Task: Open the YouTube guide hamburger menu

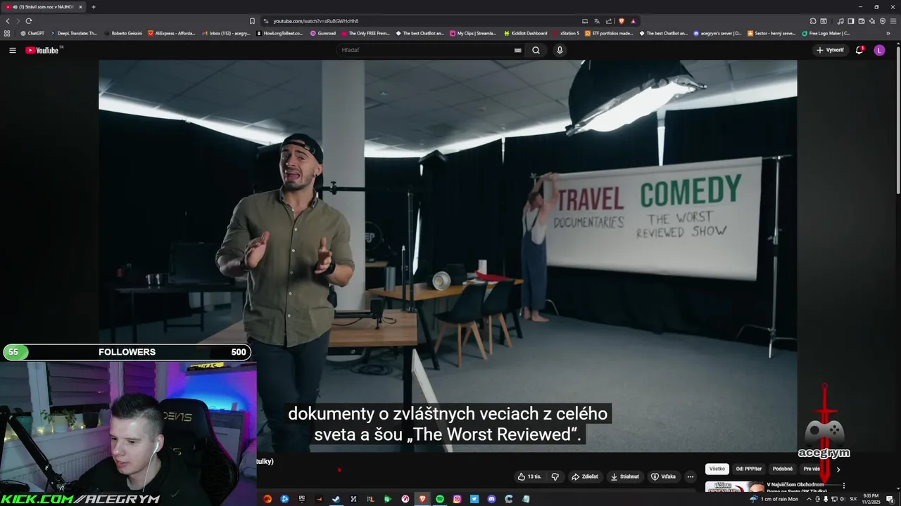Action: coord(12,50)
